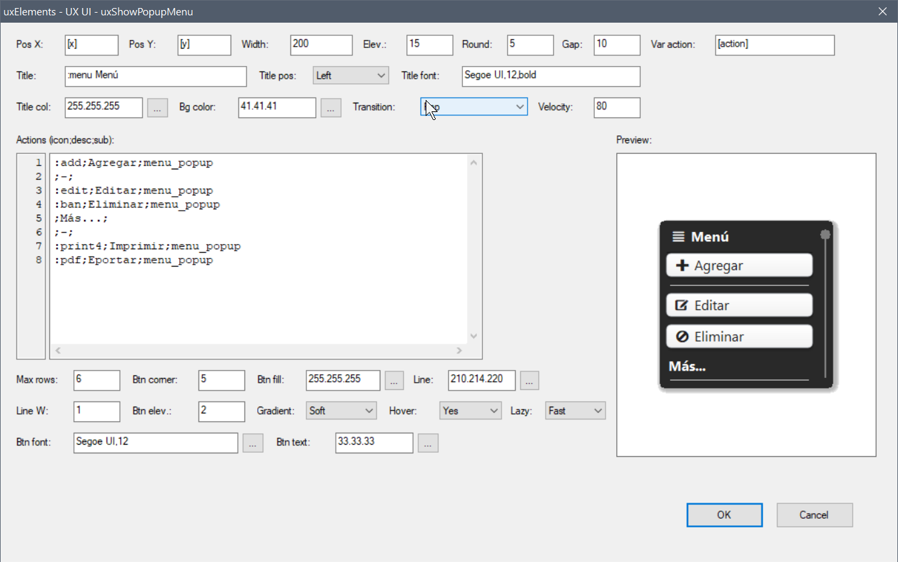Screen dimensions: 898x562
Task: Click the Btn fill value field
Action: (x=343, y=380)
